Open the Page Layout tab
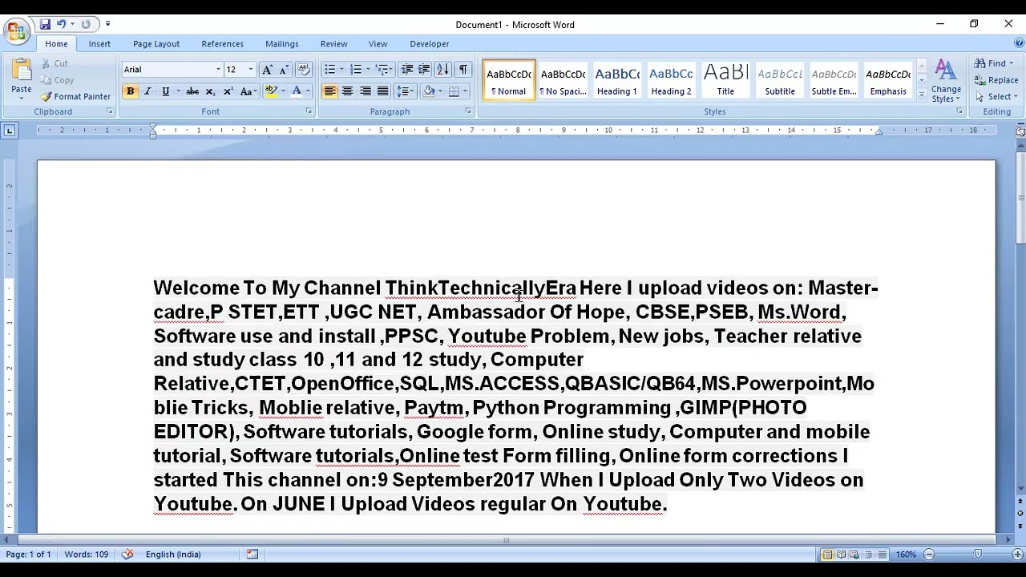1026x577 pixels. (x=156, y=44)
